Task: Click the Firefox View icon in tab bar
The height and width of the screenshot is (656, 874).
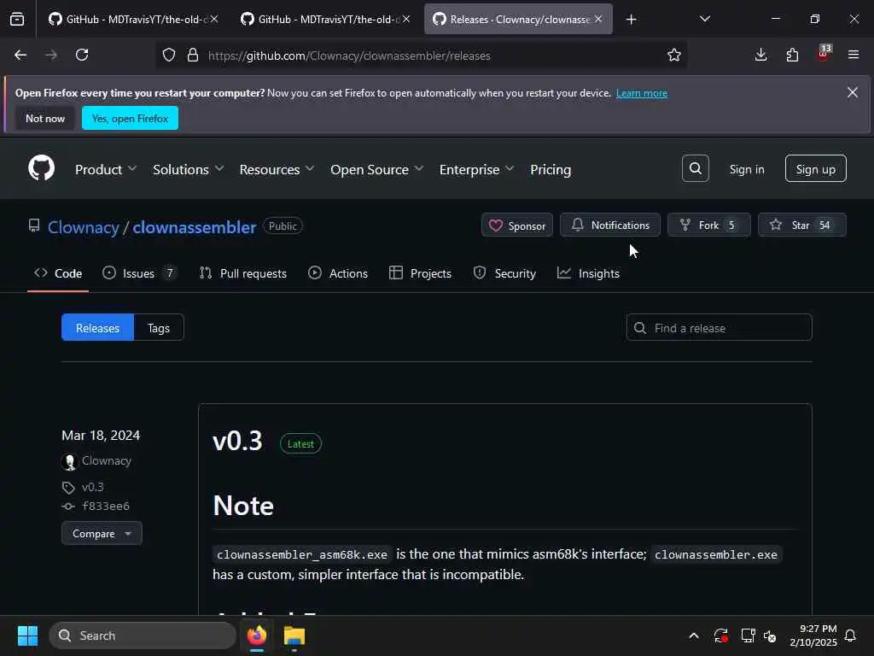Action: click(17, 20)
